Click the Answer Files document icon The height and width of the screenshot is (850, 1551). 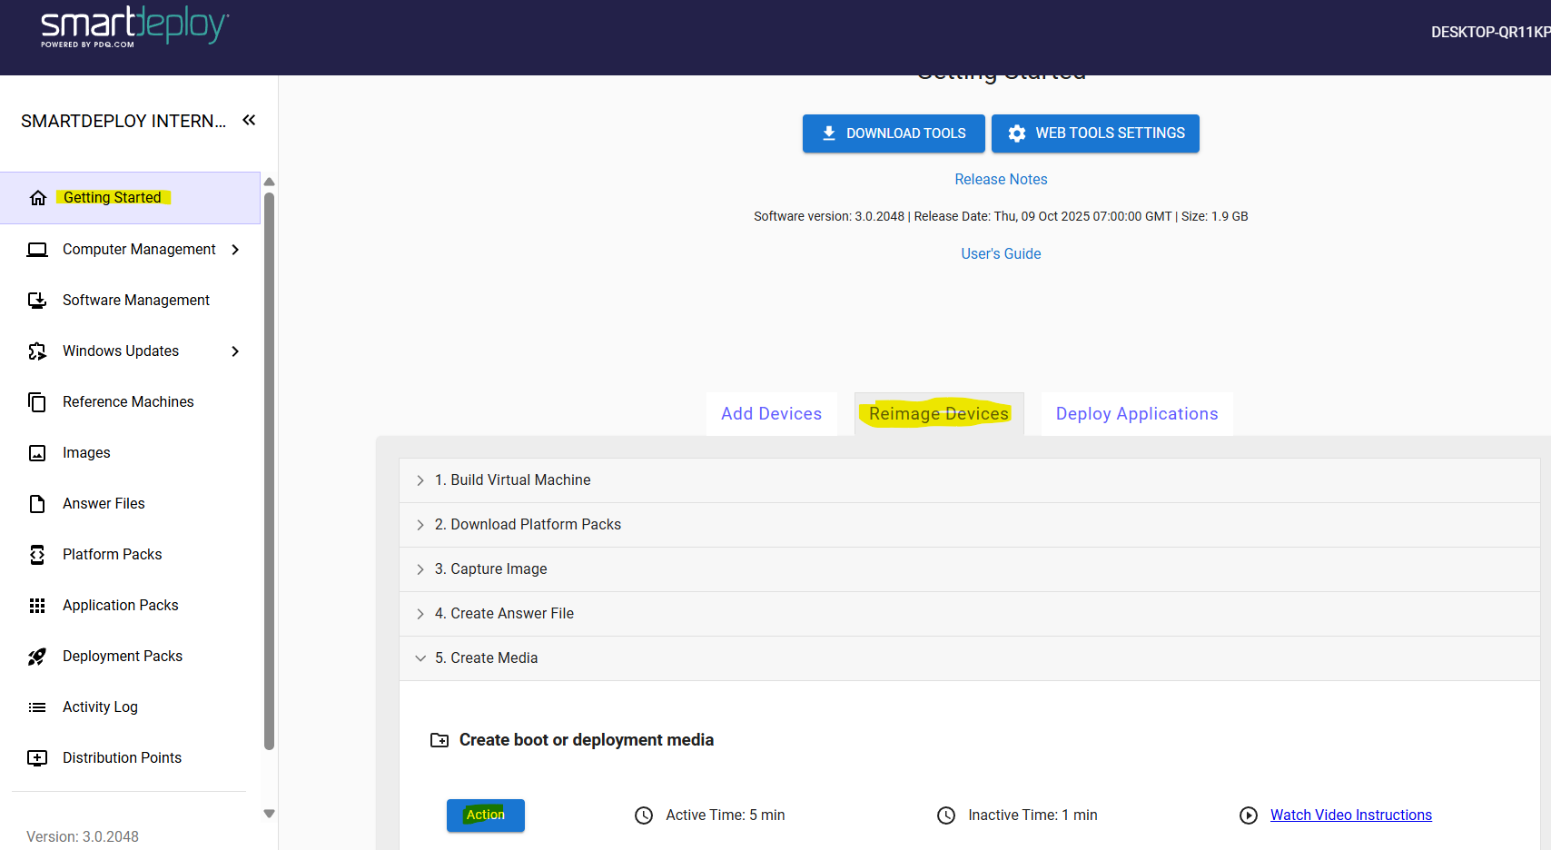click(37, 504)
